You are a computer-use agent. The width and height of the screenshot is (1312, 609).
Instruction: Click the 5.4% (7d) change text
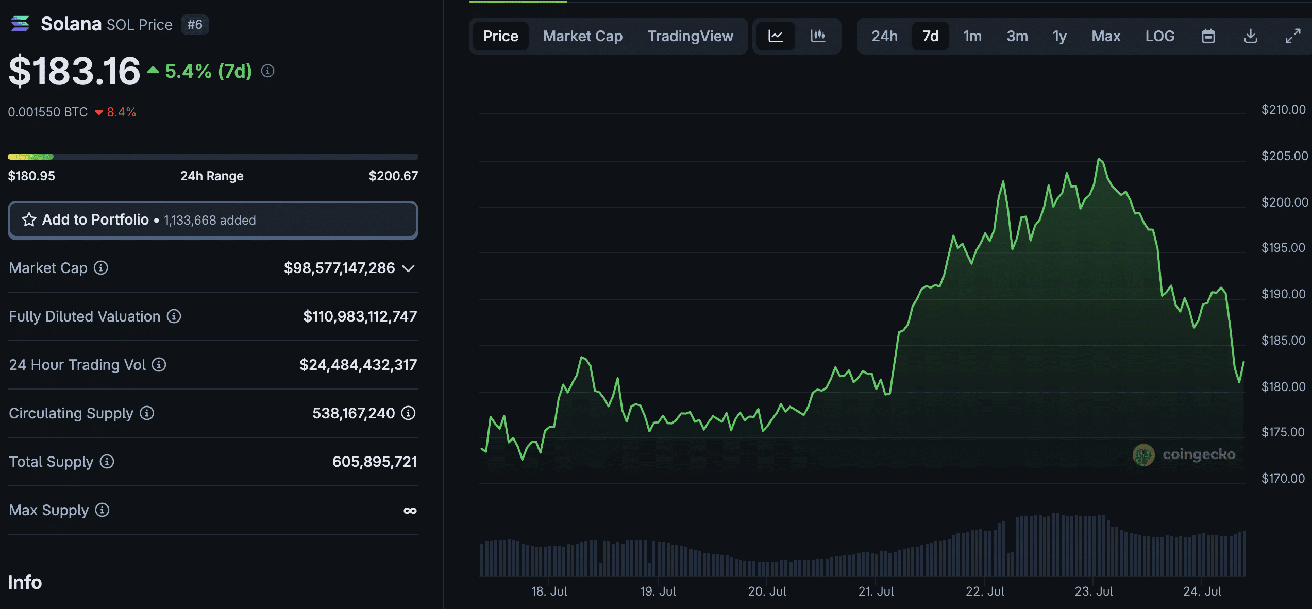(208, 71)
